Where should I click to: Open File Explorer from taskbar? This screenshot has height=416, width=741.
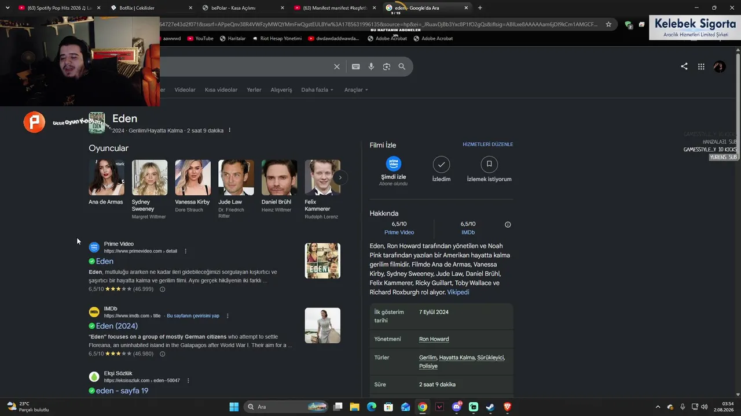coord(355,407)
